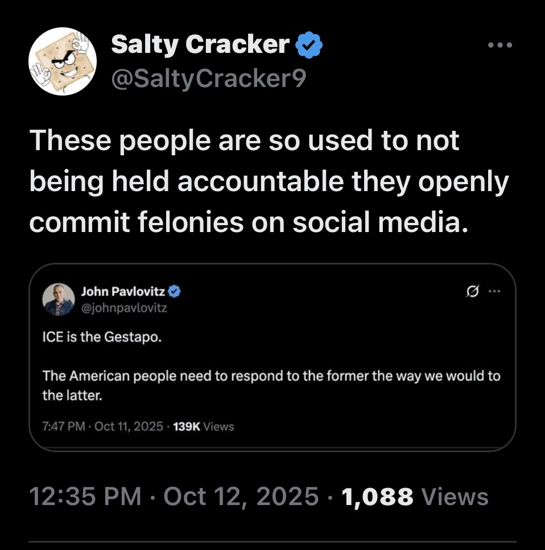Click the Grok slashed-circle icon in quote
The height and width of the screenshot is (550, 545).
(472, 292)
